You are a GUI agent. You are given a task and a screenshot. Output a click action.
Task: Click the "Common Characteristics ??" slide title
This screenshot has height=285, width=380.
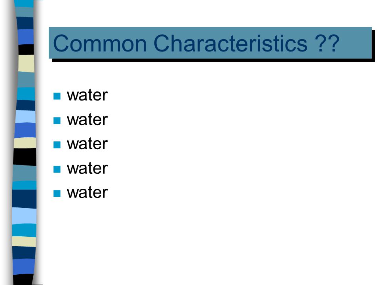click(x=196, y=43)
